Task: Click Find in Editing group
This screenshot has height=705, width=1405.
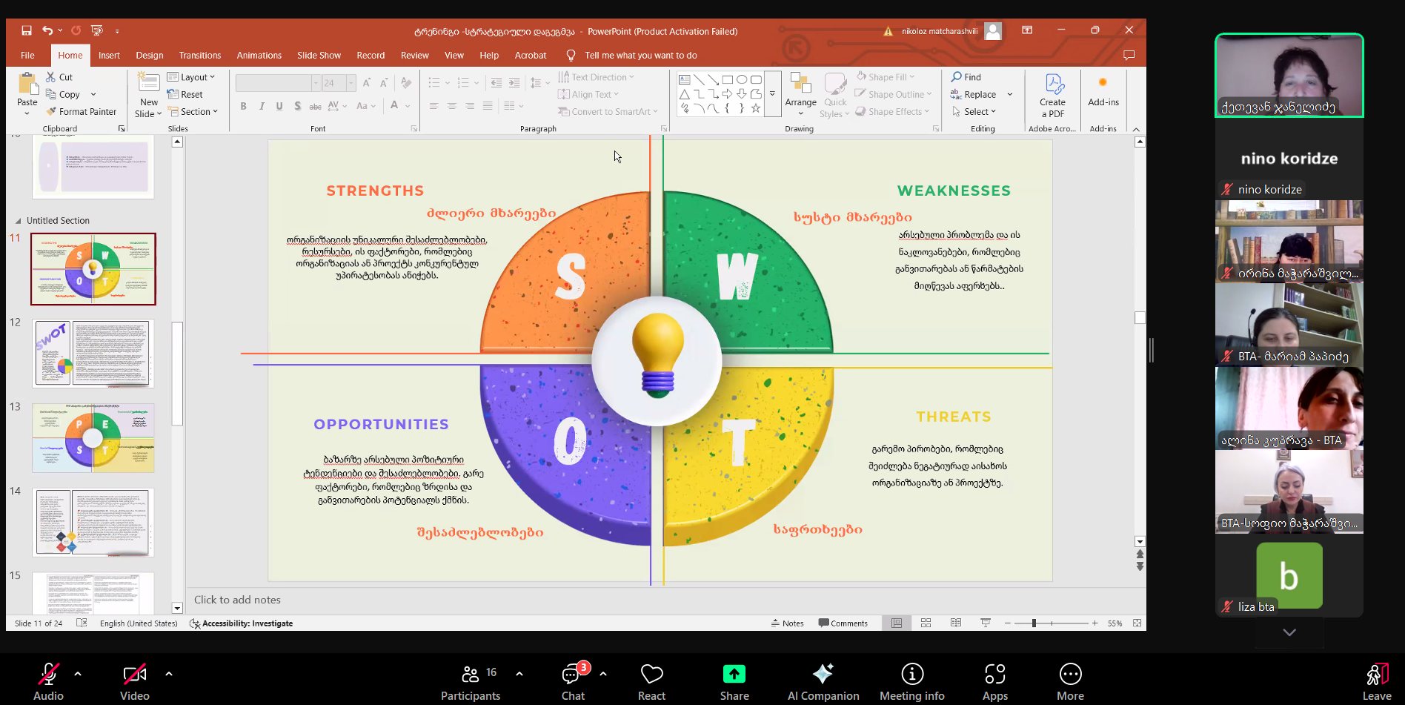Action: [x=966, y=77]
